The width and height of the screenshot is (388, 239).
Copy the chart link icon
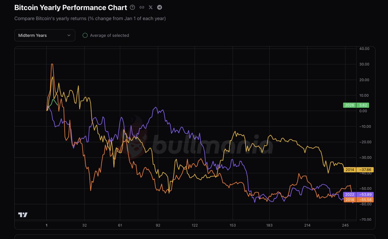point(142,7)
